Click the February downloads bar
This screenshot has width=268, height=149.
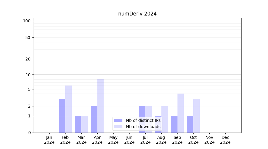coord(68,109)
